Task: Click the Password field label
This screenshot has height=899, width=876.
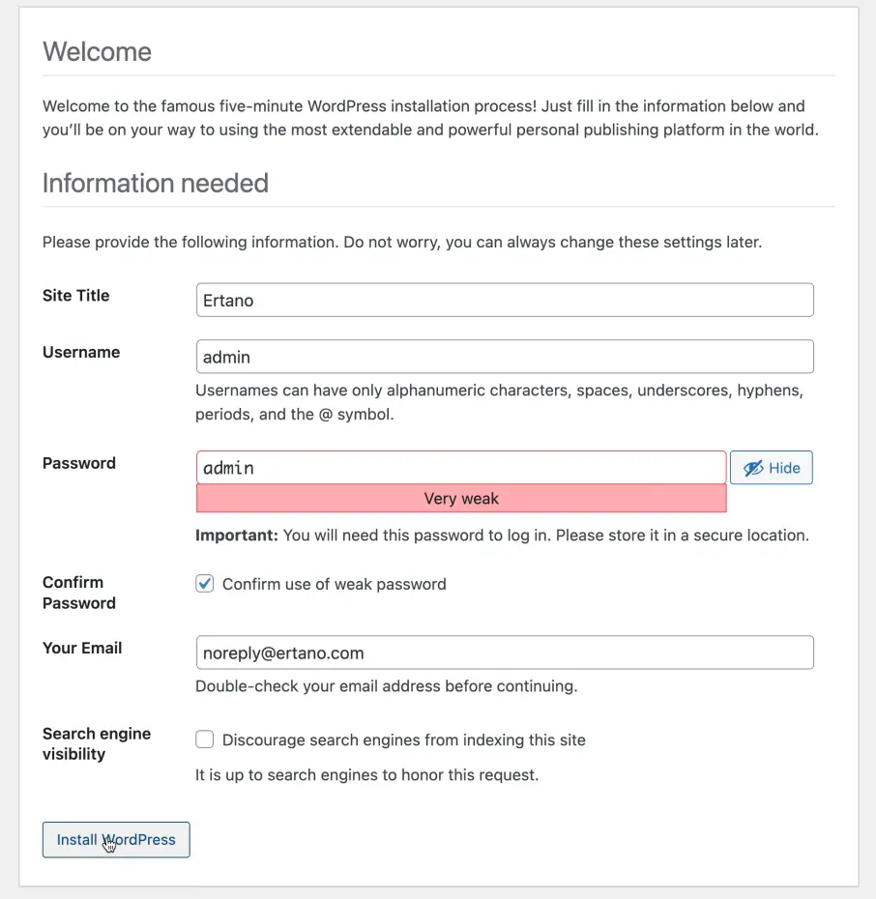Action: tap(79, 463)
